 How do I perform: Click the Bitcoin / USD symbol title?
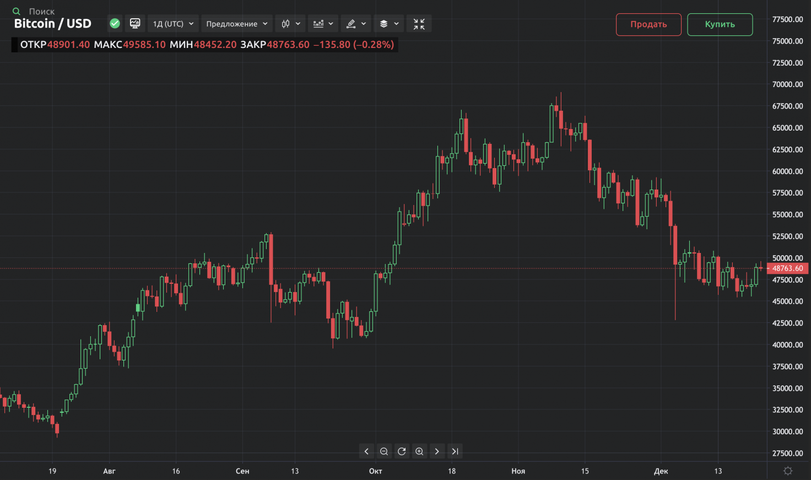tap(52, 24)
